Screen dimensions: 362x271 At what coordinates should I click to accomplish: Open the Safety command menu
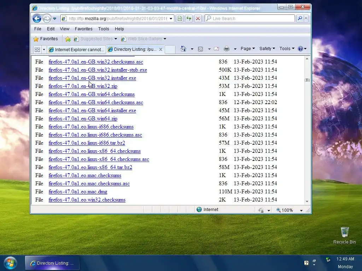267,49
